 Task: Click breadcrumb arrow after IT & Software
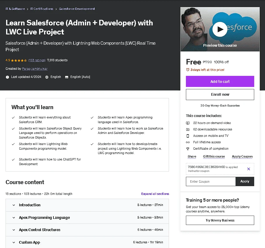tap(27, 9)
